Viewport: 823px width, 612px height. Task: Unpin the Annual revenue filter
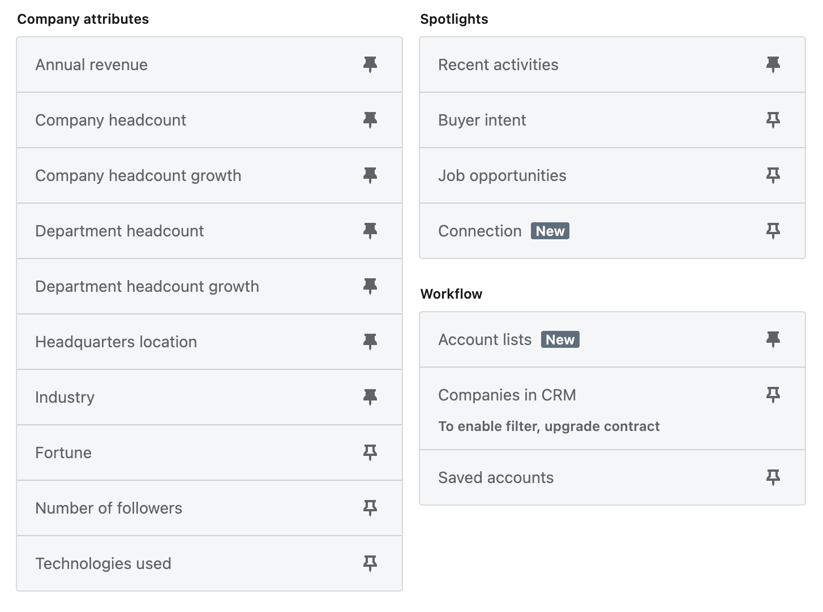[x=370, y=64]
